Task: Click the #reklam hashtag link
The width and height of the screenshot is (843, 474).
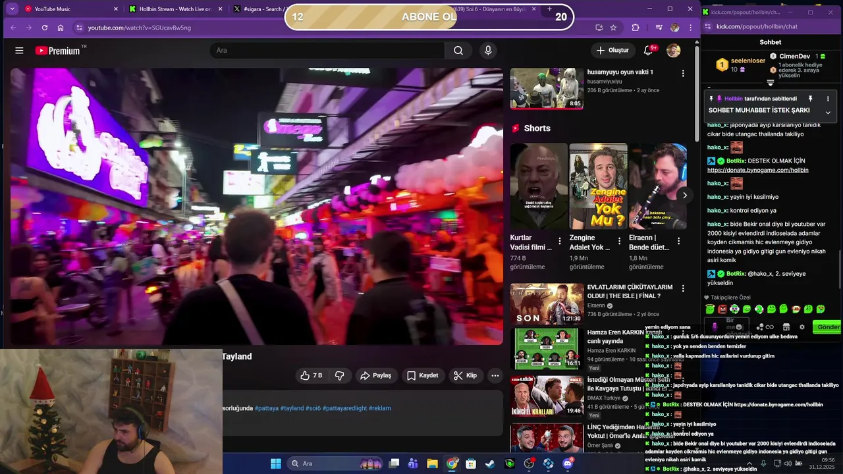Action: tap(380, 408)
